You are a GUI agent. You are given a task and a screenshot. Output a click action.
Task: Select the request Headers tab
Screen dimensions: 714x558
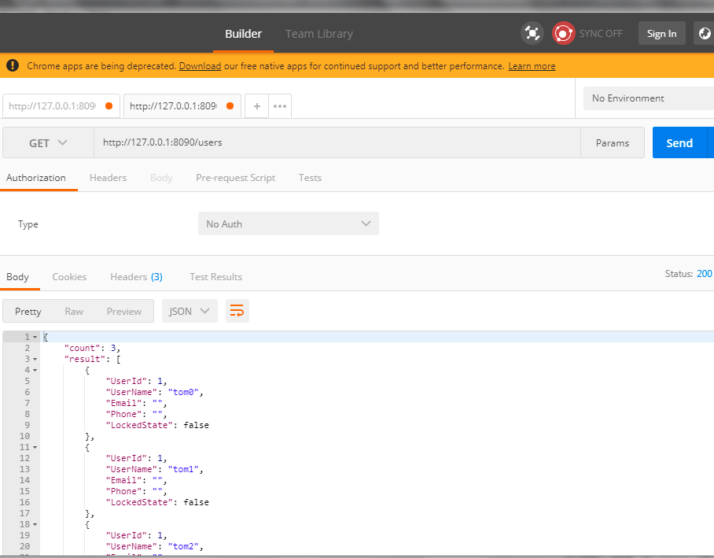108,178
